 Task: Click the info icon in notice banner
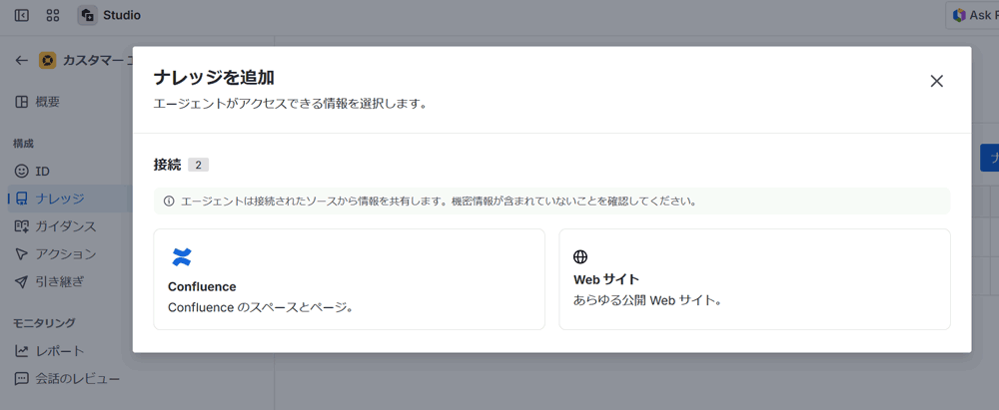click(x=169, y=202)
